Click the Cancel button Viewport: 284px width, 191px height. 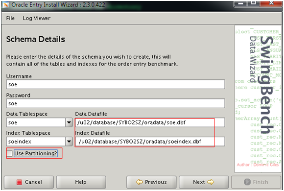tap(29, 182)
